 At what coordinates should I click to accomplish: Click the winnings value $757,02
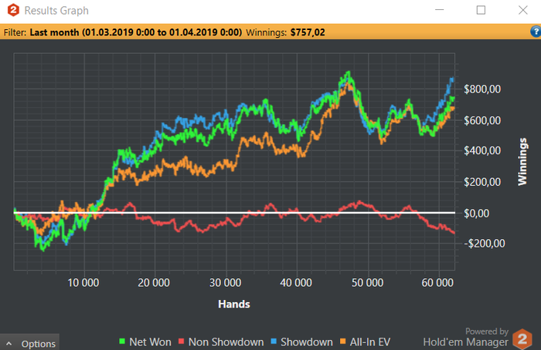click(308, 32)
